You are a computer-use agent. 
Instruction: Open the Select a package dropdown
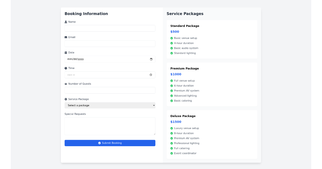(110, 105)
